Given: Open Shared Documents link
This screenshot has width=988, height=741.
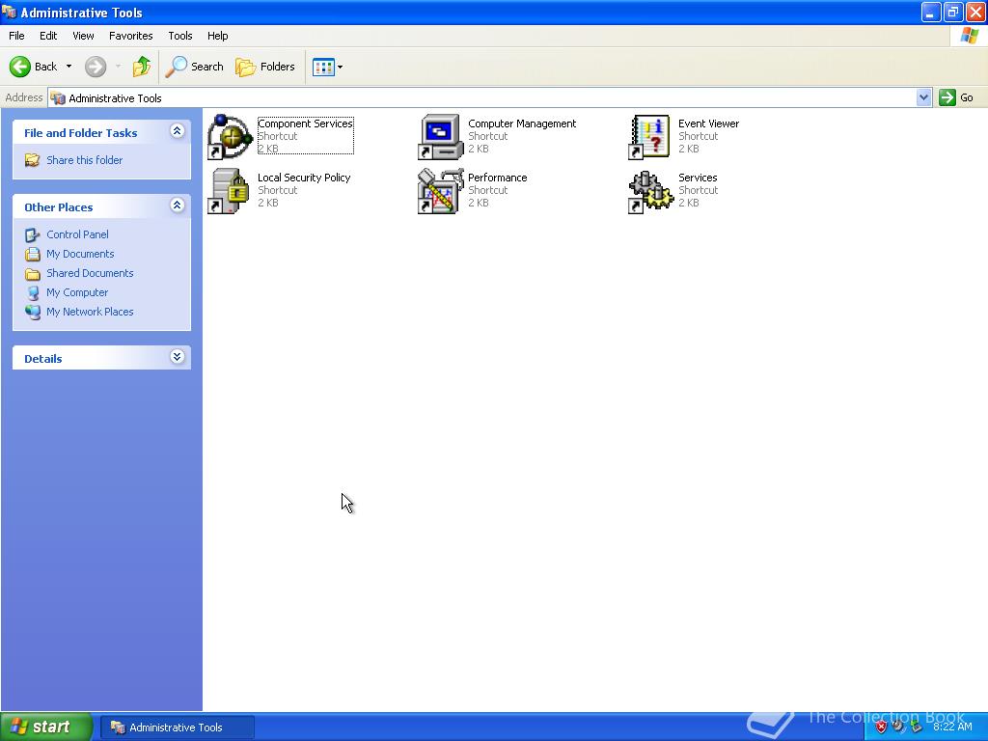Looking at the screenshot, I should [x=90, y=273].
